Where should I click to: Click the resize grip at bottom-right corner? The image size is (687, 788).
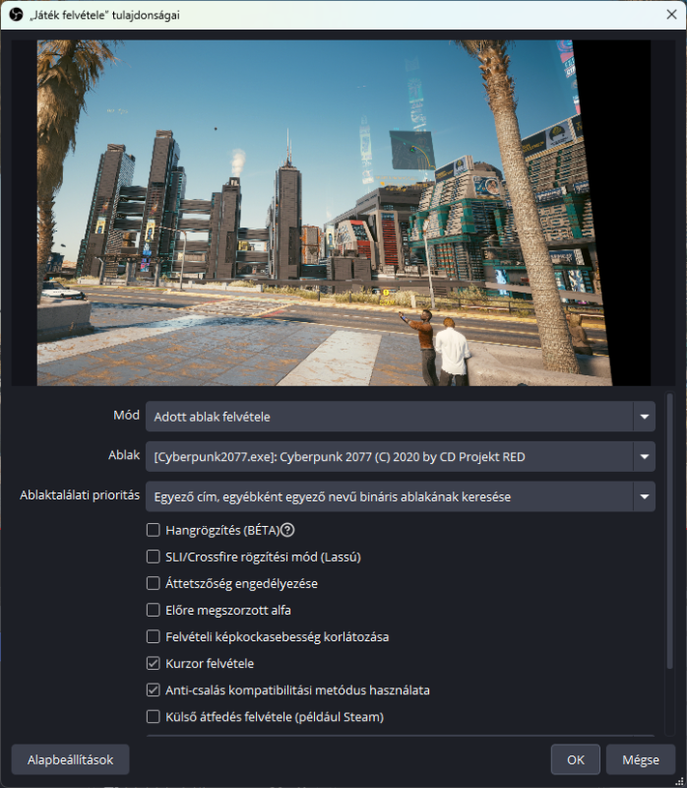tap(679, 781)
